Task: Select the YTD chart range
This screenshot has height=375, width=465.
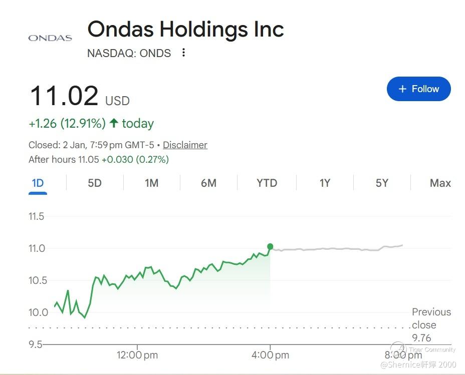Action: tap(267, 183)
